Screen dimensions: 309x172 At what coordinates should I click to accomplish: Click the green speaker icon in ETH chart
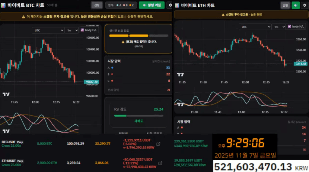click(296, 5)
